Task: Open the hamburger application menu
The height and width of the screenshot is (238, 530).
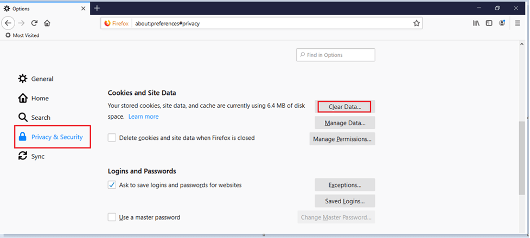Action: tap(518, 23)
